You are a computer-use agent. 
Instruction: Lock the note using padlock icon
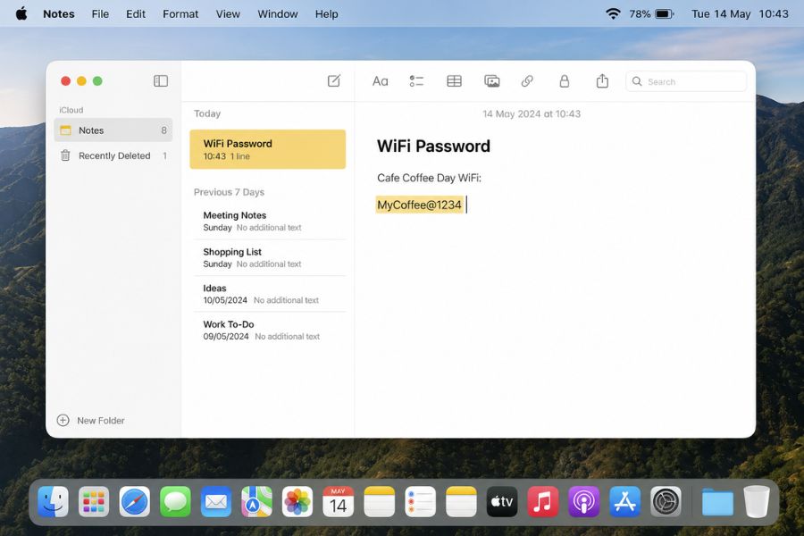564,81
